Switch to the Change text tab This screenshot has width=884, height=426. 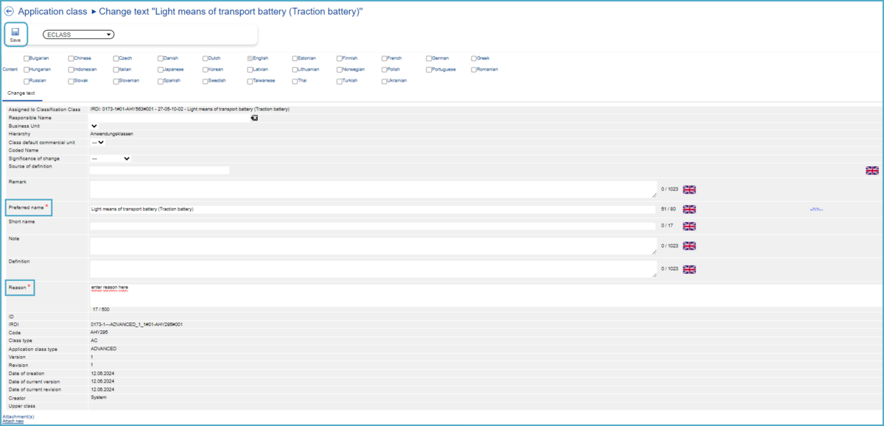click(x=21, y=93)
